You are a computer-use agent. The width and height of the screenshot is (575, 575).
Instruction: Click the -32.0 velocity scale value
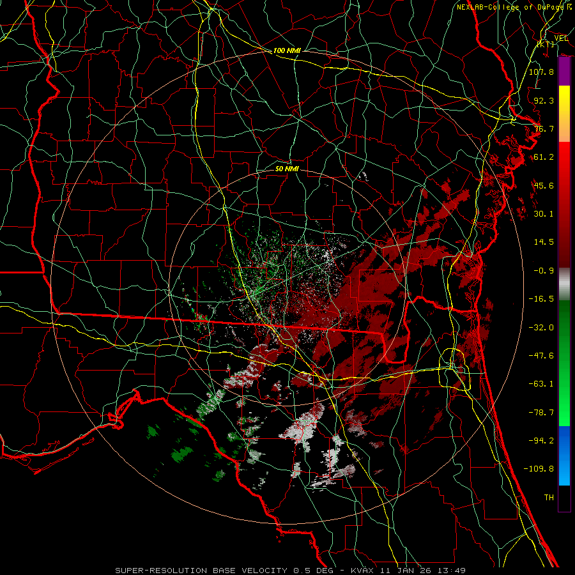(541, 328)
